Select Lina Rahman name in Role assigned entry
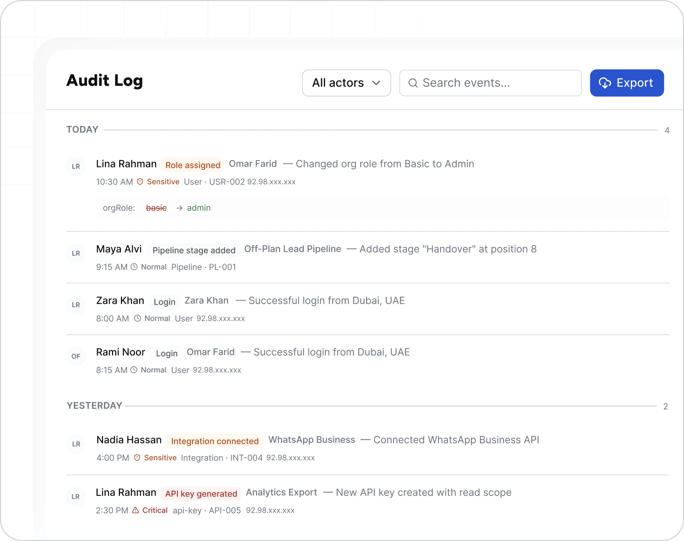Screen dimensions: 684x541 coord(126,164)
